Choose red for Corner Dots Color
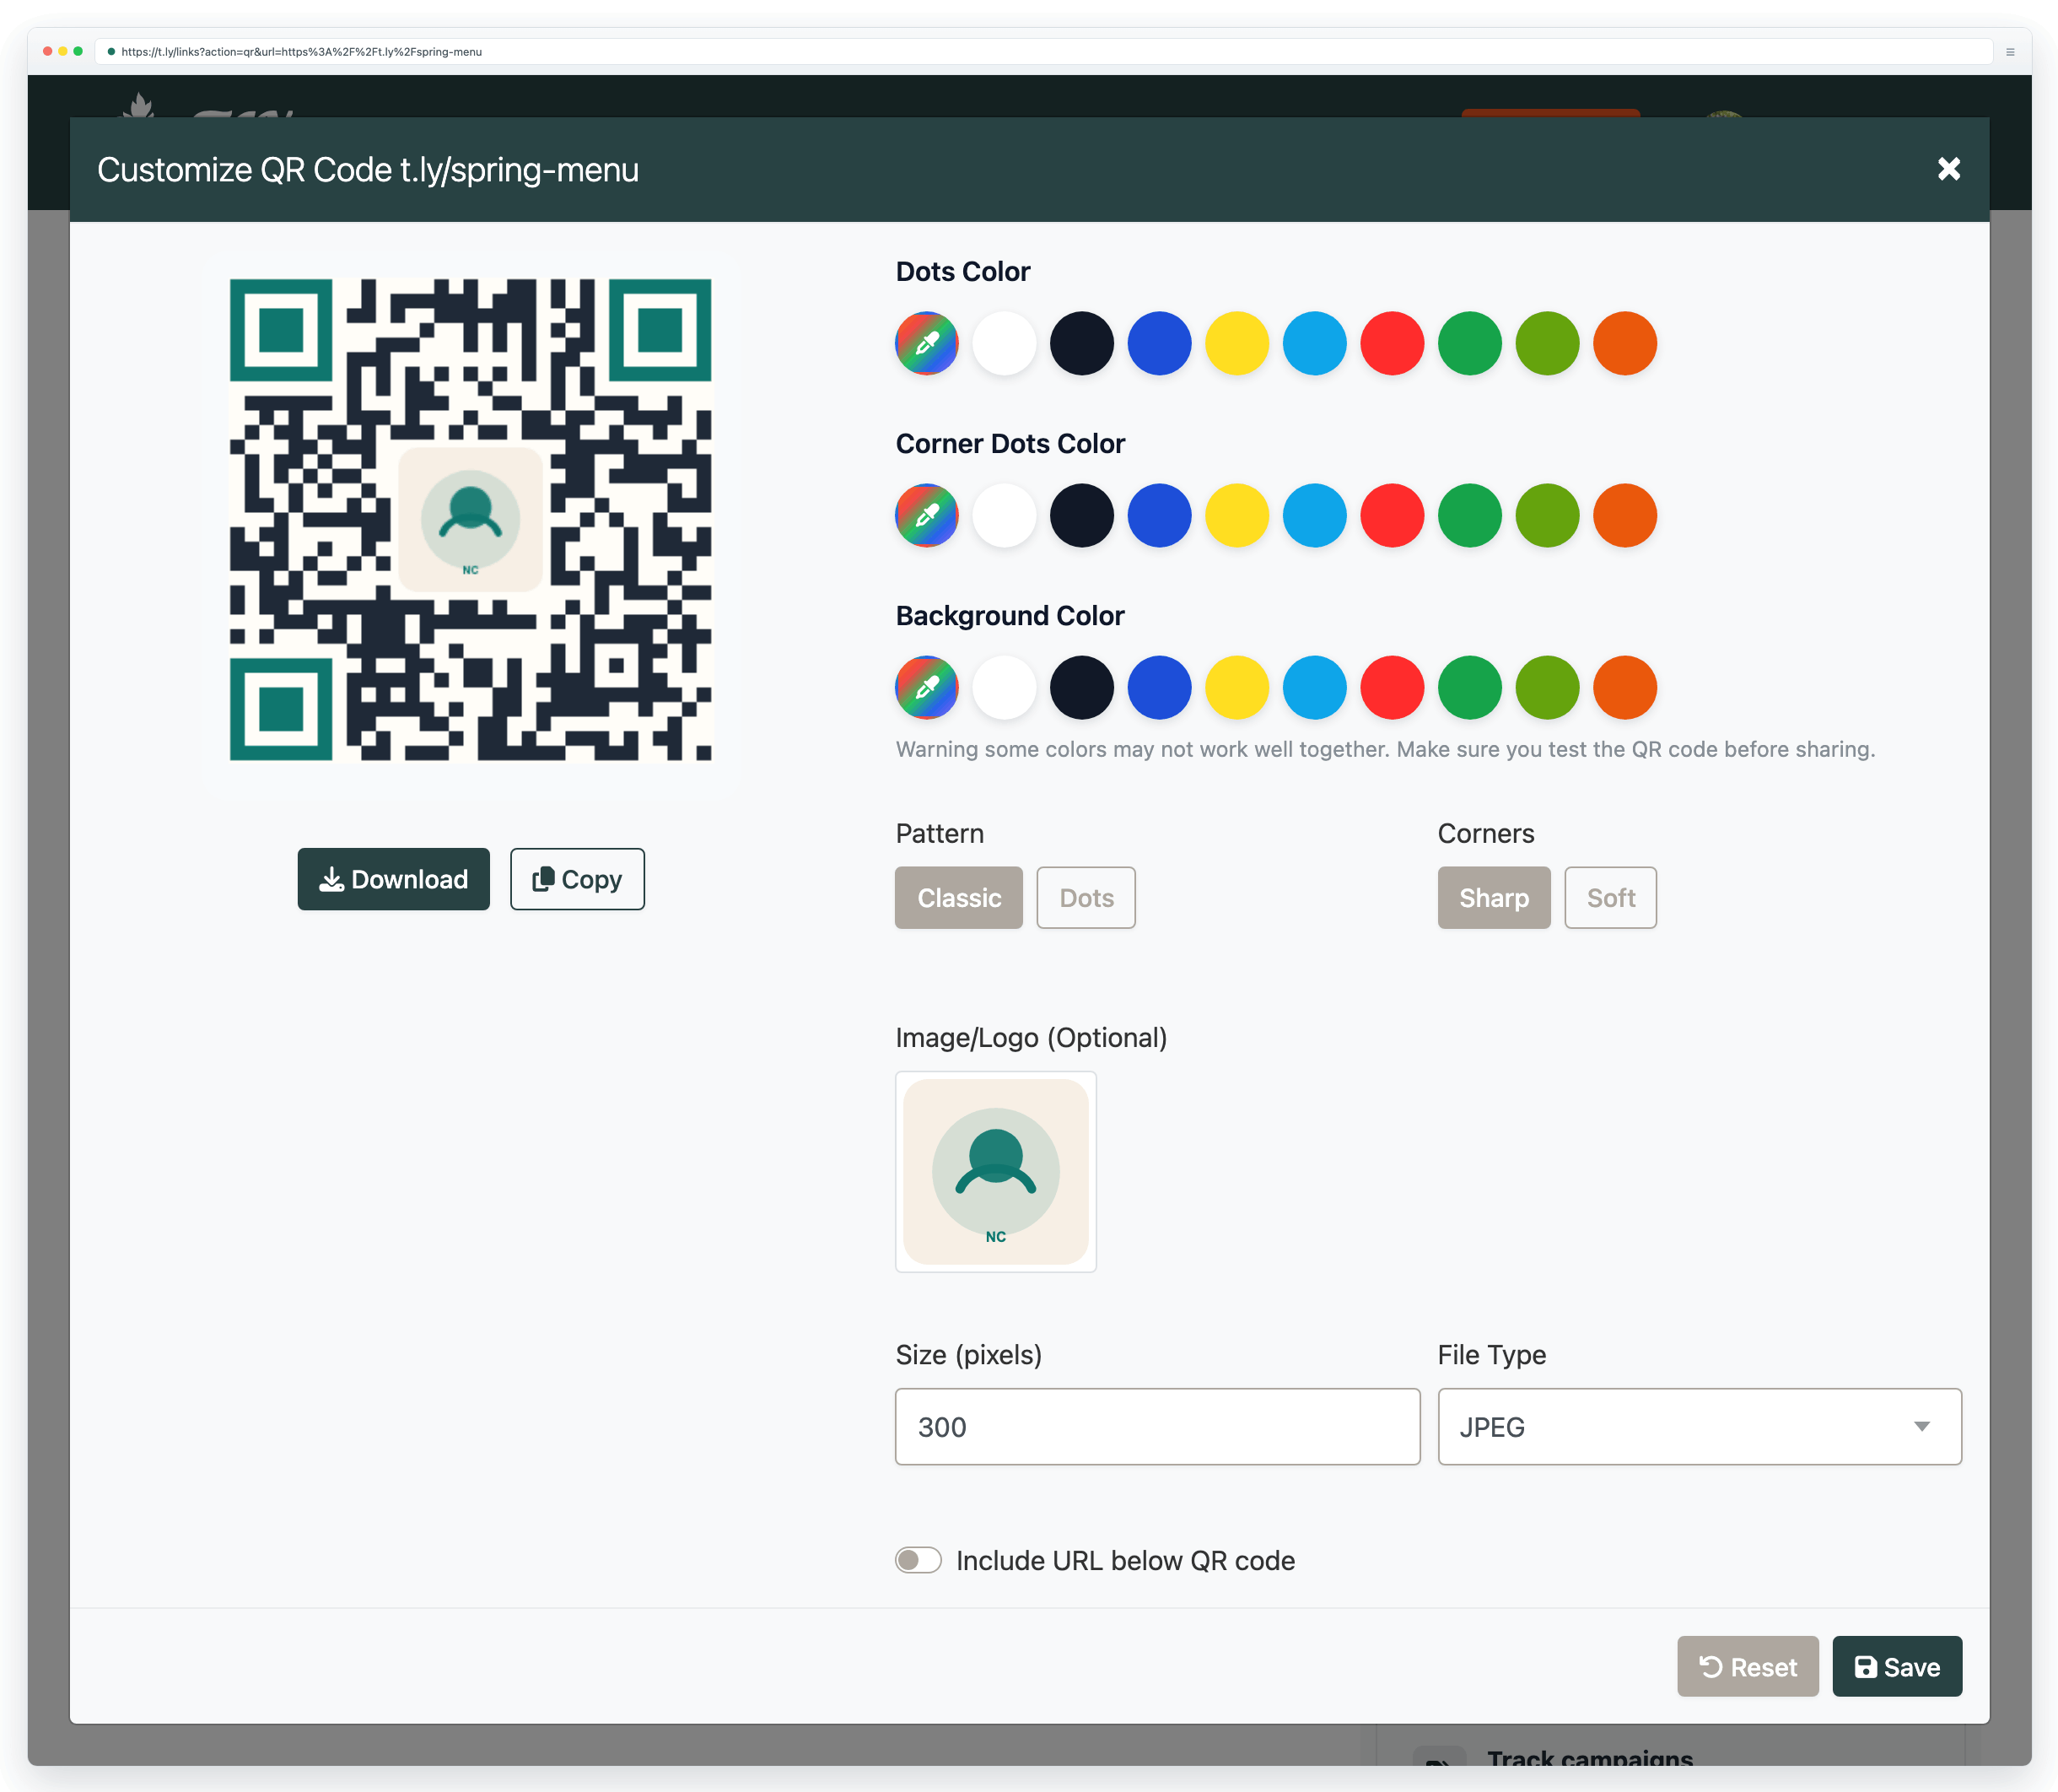Screen dimensions: 2058x1792 [x=1393, y=515]
